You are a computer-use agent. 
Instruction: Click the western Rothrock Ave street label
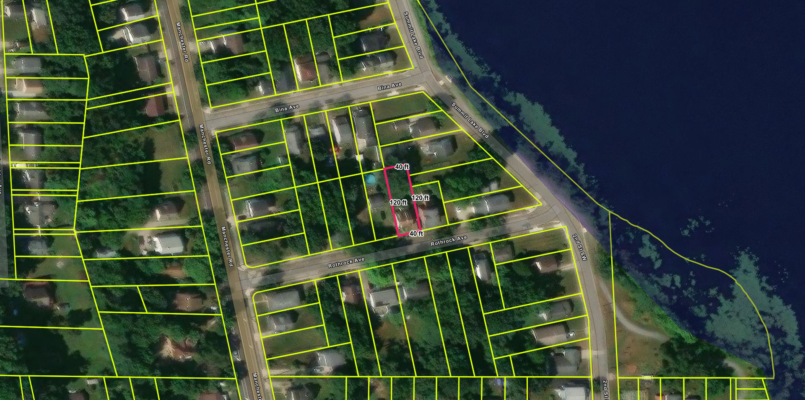[346, 262]
